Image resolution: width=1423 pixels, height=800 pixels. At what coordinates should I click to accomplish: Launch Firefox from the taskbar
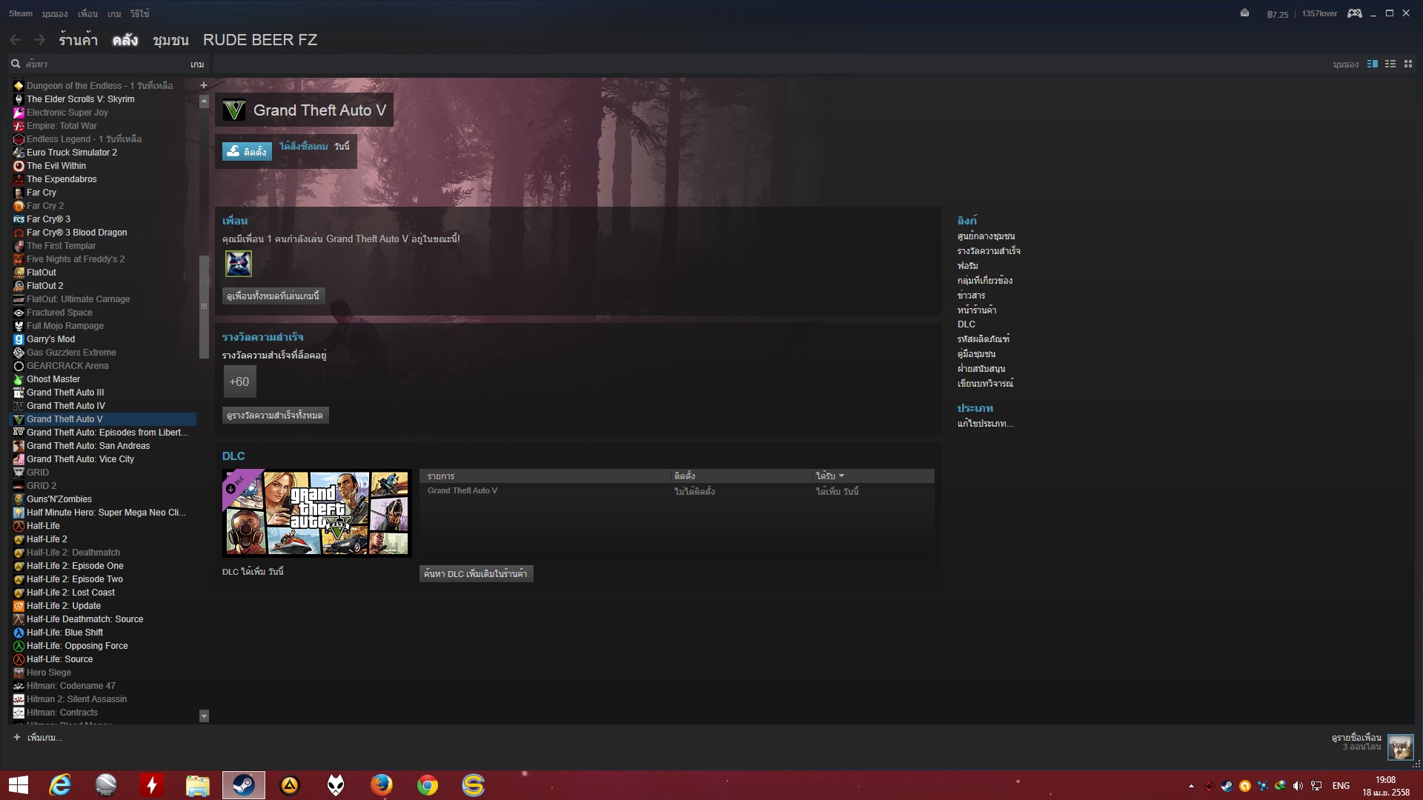pyautogui.click(x=381, y=785)
